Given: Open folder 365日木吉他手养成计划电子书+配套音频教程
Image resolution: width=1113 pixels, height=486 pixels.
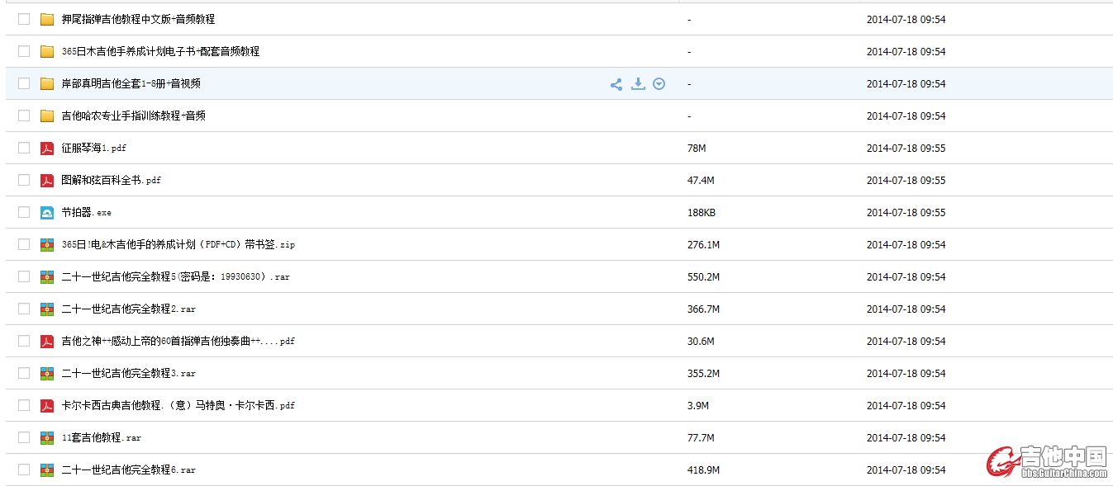Looking at the screenshot, I should [160, 51].
